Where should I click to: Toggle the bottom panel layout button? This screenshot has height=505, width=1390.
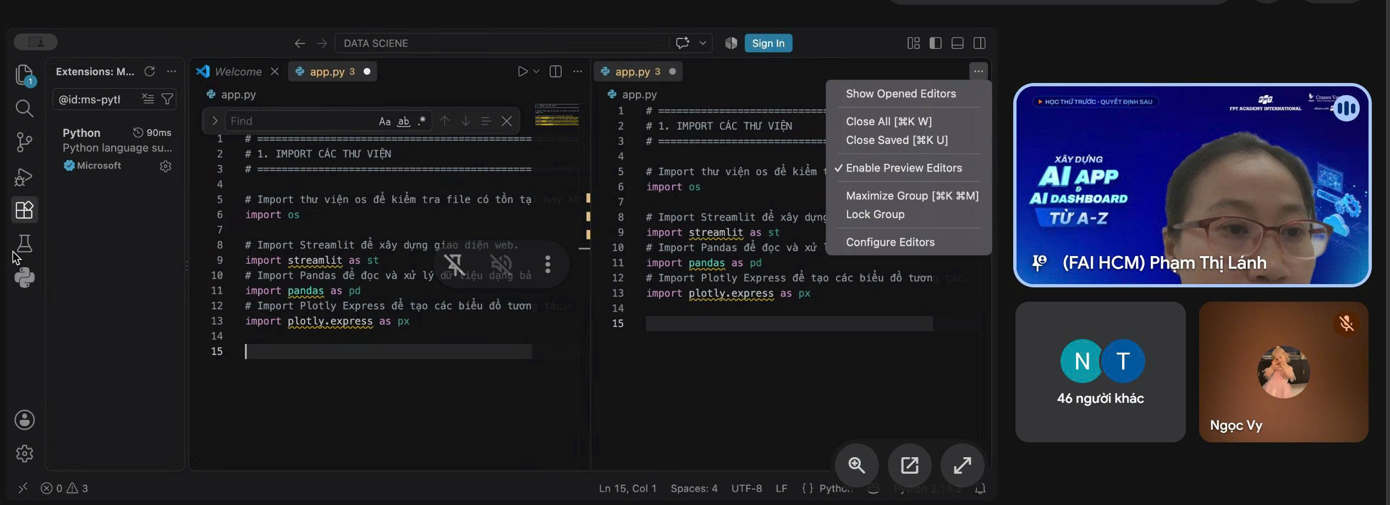tap(958, 43)
